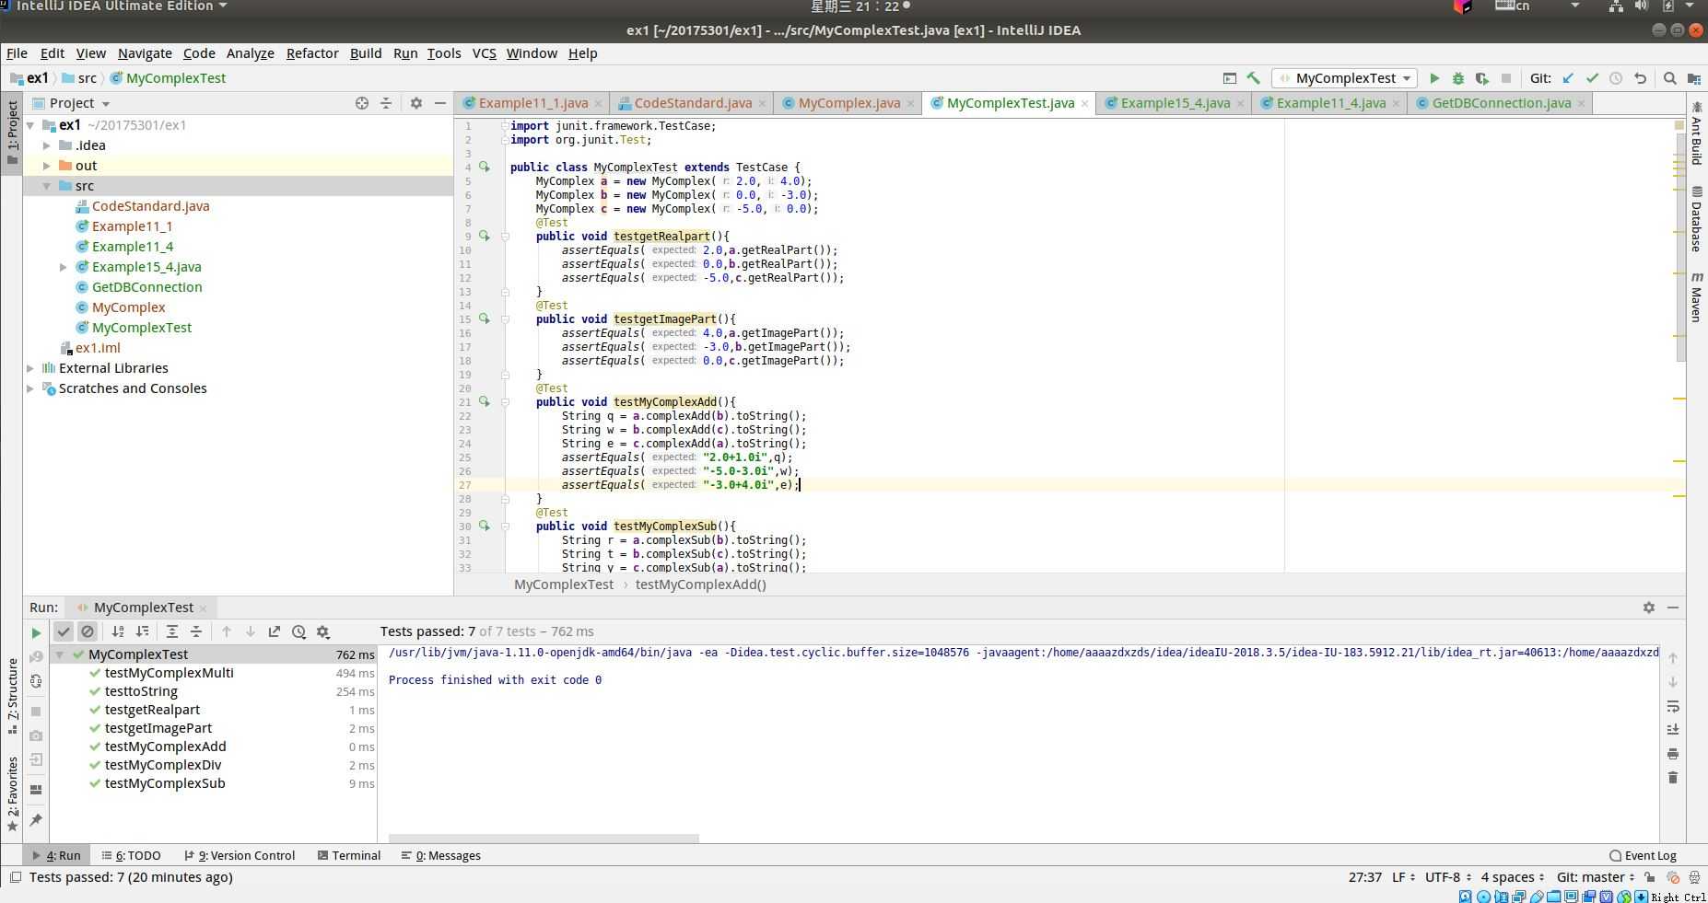This screenshot has height=903, width=1708.
Task: Collapse MyComplexTest results root node
Action: [60, 654]
